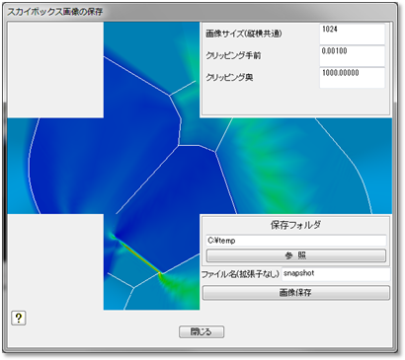Click the 画像サイズ field showing 1024

pyautogui.click(x=352, y=35)
